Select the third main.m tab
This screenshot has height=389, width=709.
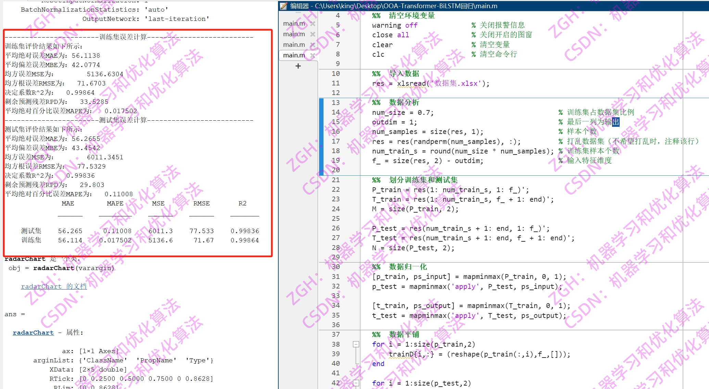pyautogui.click(x=294, y=45)
